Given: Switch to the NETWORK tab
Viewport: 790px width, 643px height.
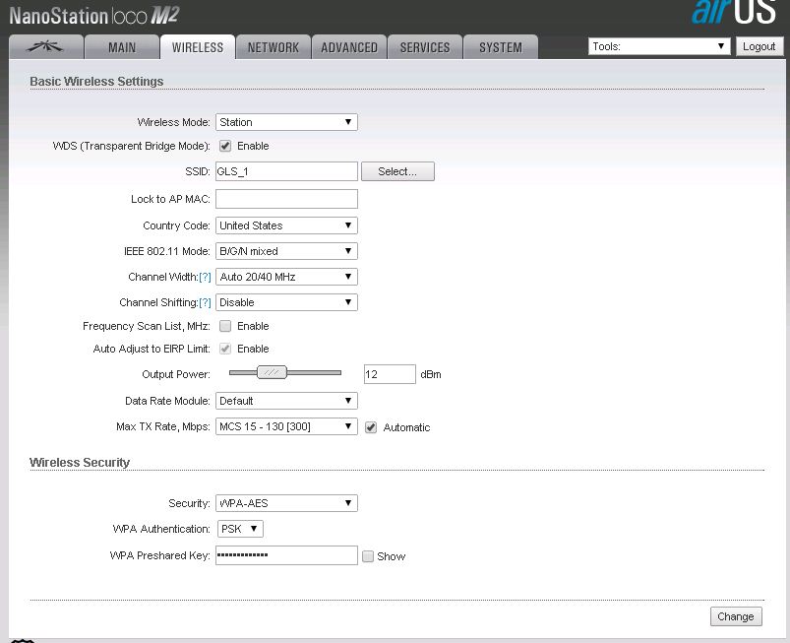Looking at the screenshot, I should [x=273, y=47].
